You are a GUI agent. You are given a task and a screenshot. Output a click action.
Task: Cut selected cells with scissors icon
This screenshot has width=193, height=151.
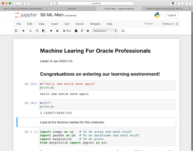(x=31, y=31)
